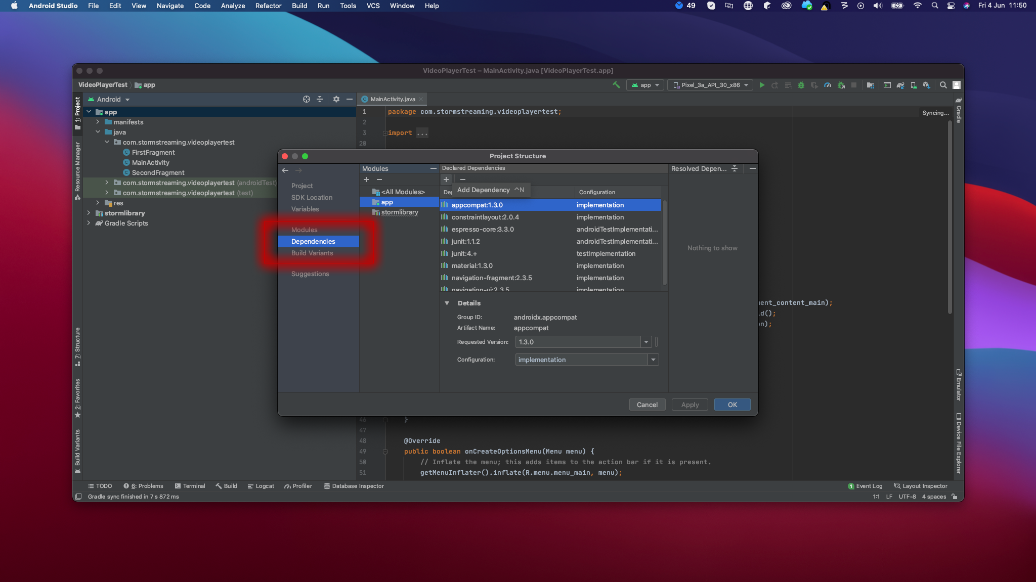This screenshot has height=582, width=1036.
Task: Remove module with minus icon
Action: click(x=379, y=180)
